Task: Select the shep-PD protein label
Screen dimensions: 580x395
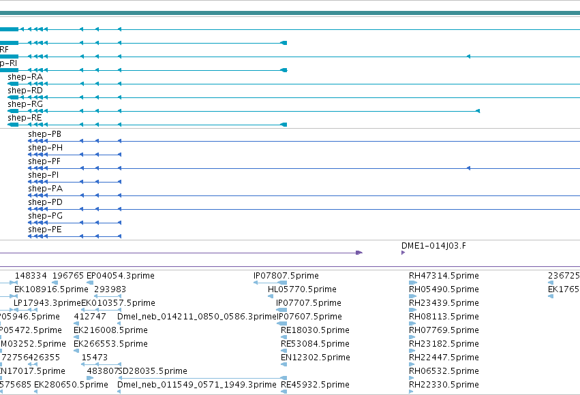Action: coord(46,202)
